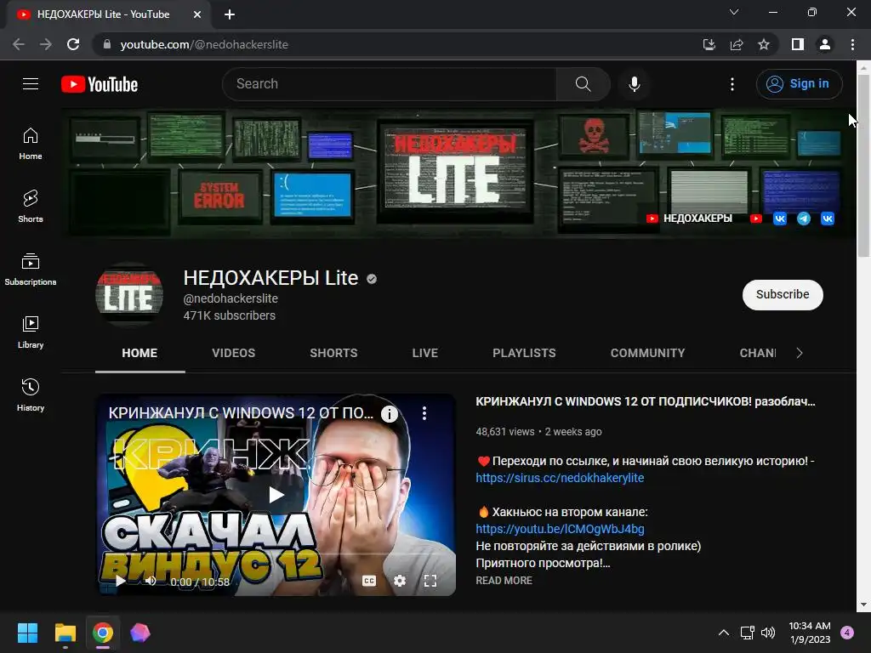The image size is (871, 653).
Task: Go back in Chrome
Action: point(19,44)
